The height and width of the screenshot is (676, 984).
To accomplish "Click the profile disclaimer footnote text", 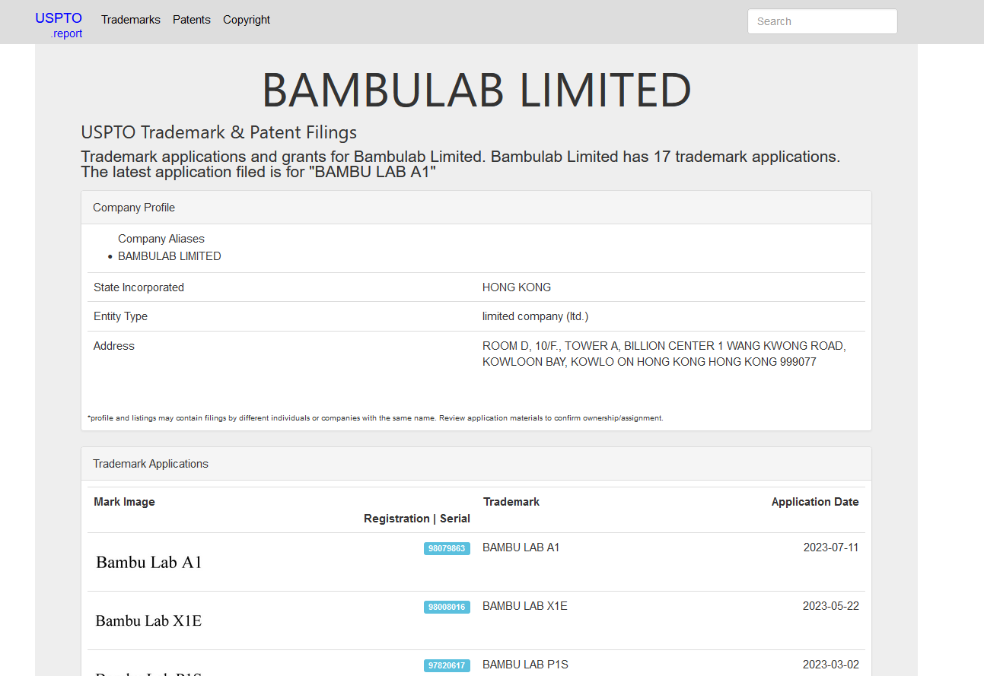I will pos(376,418).
